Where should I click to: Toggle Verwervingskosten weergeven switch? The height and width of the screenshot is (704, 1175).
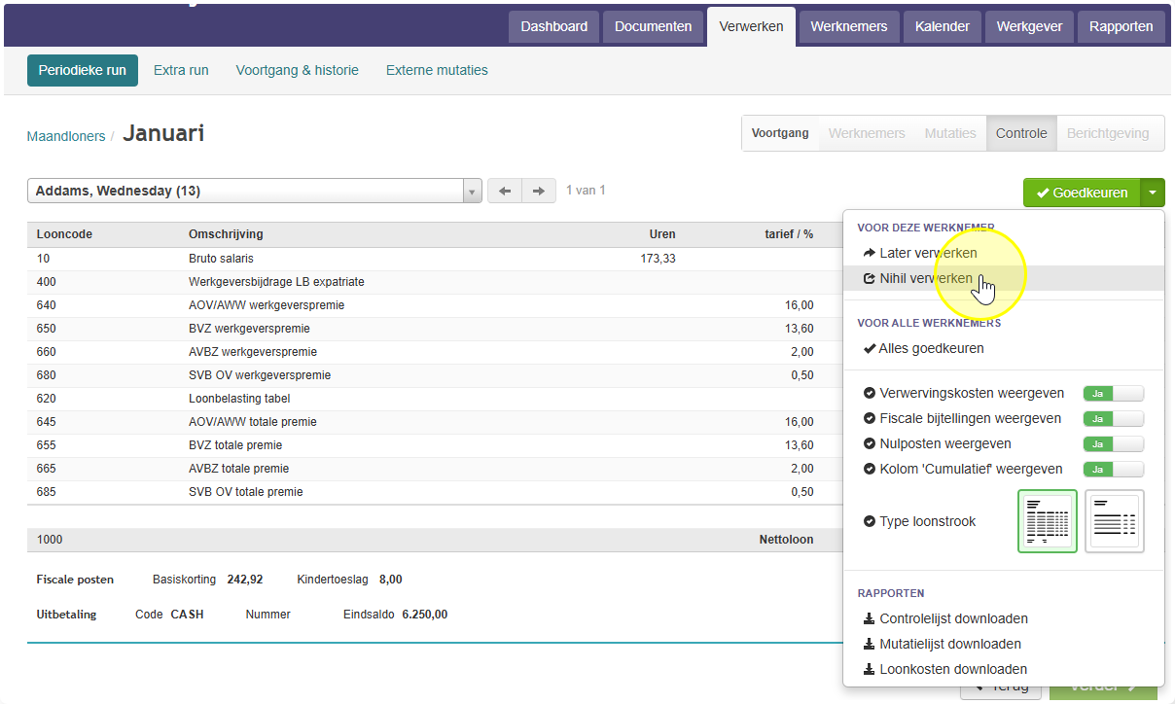pyautogui.click(x=1114, y=394)
